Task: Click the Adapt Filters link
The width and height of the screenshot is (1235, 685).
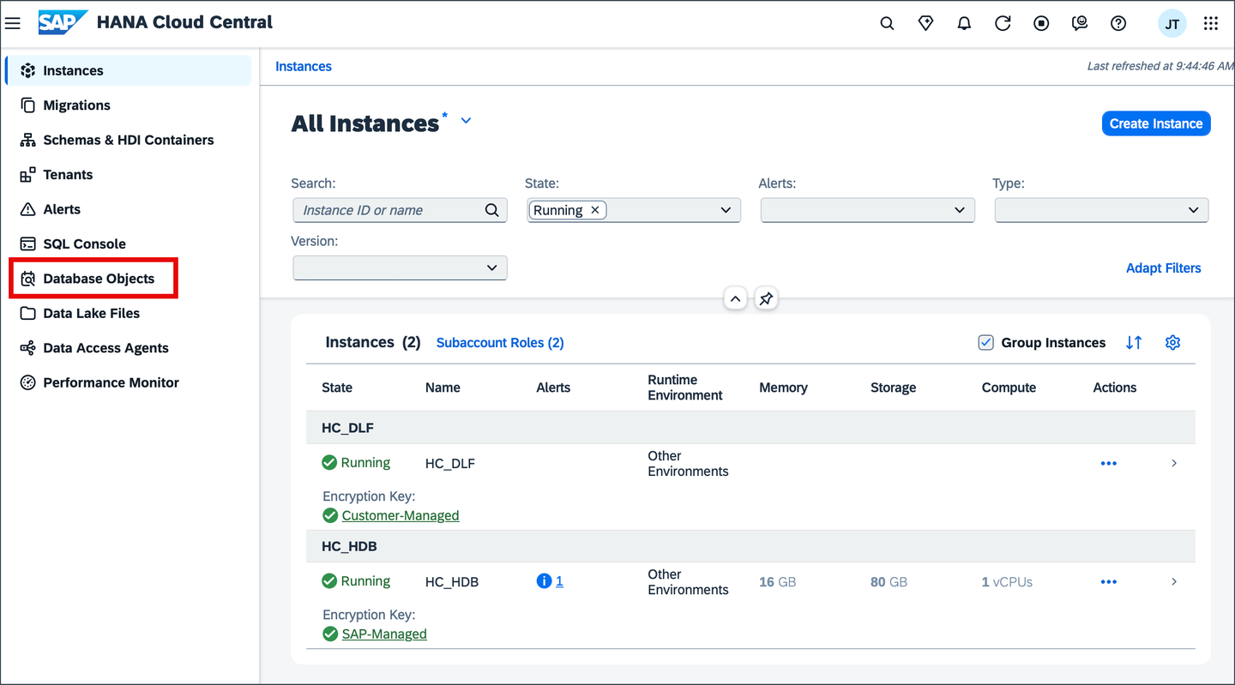Action: 1164,268
